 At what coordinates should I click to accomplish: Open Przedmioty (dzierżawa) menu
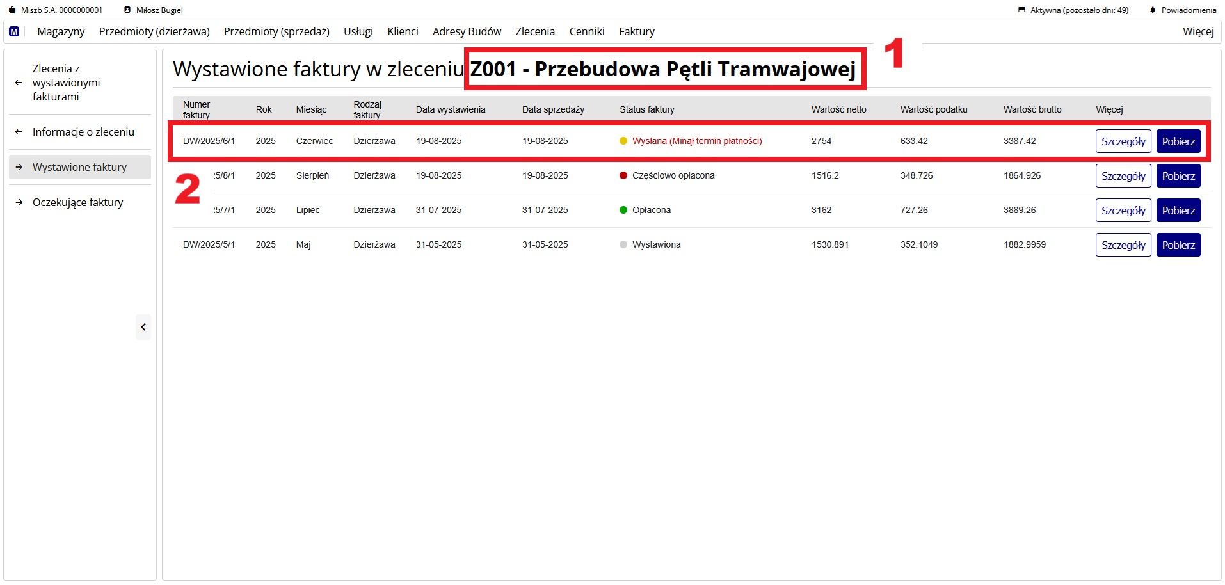pyautogui.click(x=154, y=31)
